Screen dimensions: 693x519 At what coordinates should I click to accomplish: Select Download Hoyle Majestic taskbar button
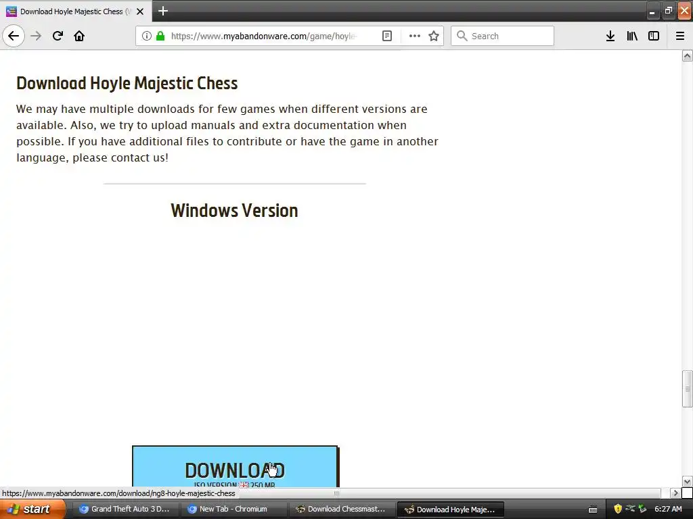[451, 510]
